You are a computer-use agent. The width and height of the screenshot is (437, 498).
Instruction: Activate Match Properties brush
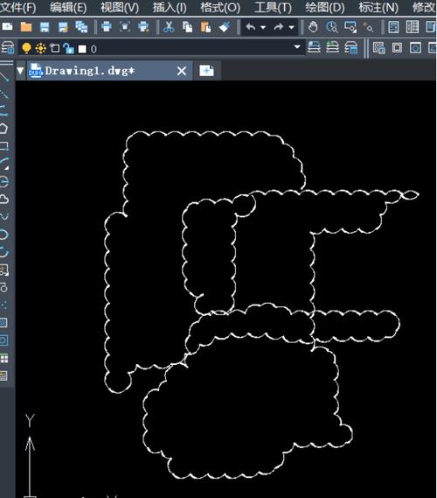click(x=225, y=27)
